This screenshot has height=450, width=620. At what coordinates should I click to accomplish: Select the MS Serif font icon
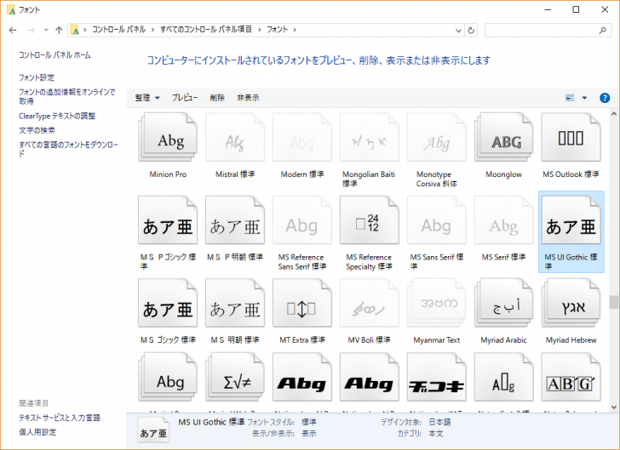point(504,220)
